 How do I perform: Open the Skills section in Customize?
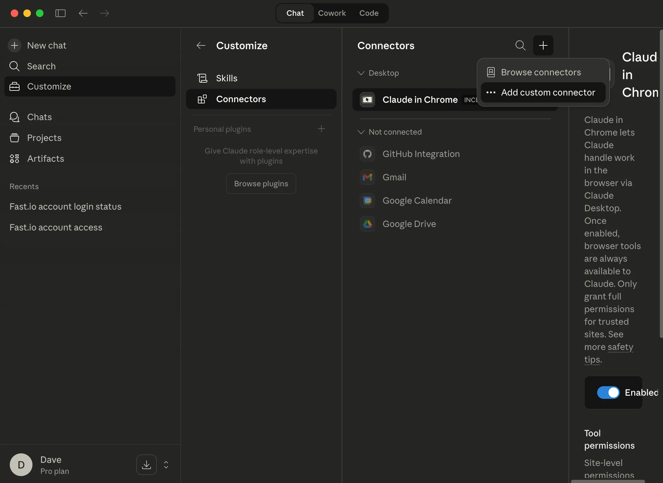(227, 78)
